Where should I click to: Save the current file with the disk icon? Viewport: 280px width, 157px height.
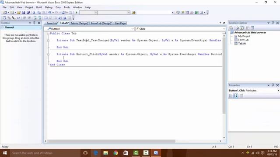(x=24, y=13)
